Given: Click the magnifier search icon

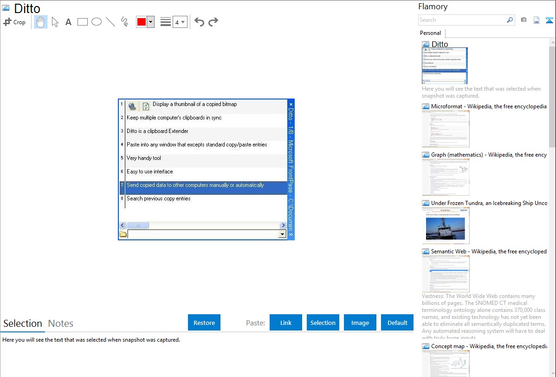Looking at the screenshot, I should (510, 20).
